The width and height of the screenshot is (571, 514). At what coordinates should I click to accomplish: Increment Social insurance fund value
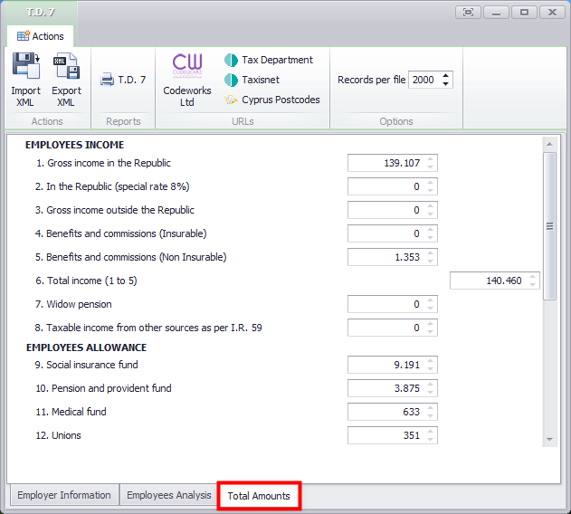[431, 361]
